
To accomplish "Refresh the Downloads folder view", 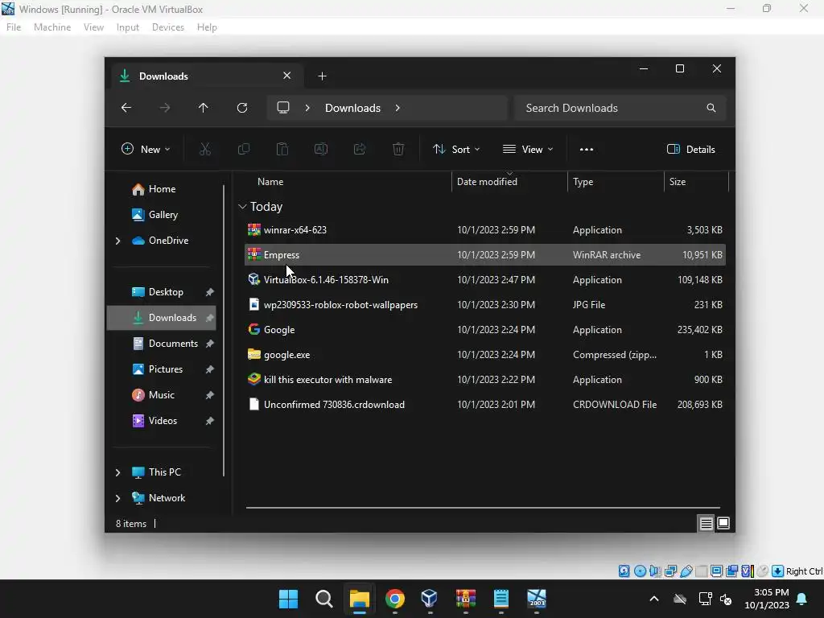I will (242, 108).
